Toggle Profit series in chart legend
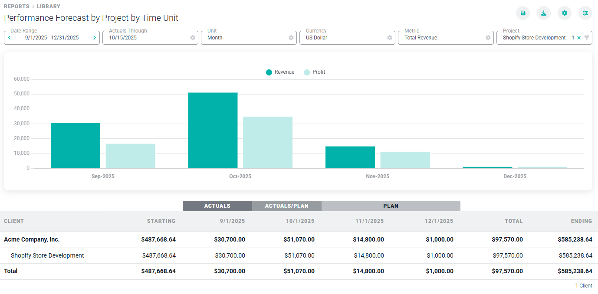 (x=315, y=72)
